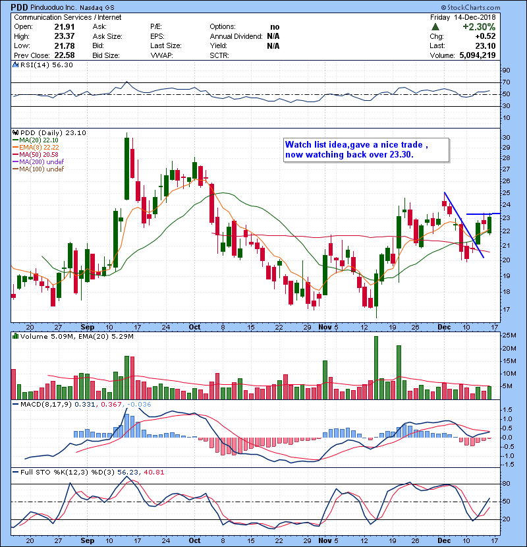527x547 pixels.
Task: Click the green up-triangle next to +2.30%
Action: tap(435, 26)
